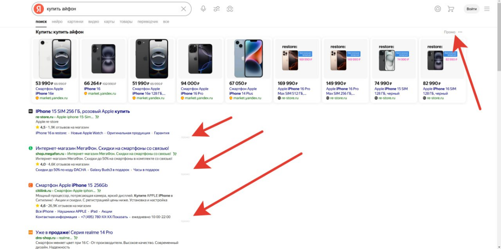Click cart icon next to re-store.ru URL
Image resolution: width=501 pixels, height=249 pixels.
point(97,117)
